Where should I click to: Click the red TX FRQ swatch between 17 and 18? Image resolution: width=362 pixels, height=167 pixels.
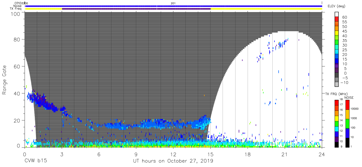coord(336,102)
